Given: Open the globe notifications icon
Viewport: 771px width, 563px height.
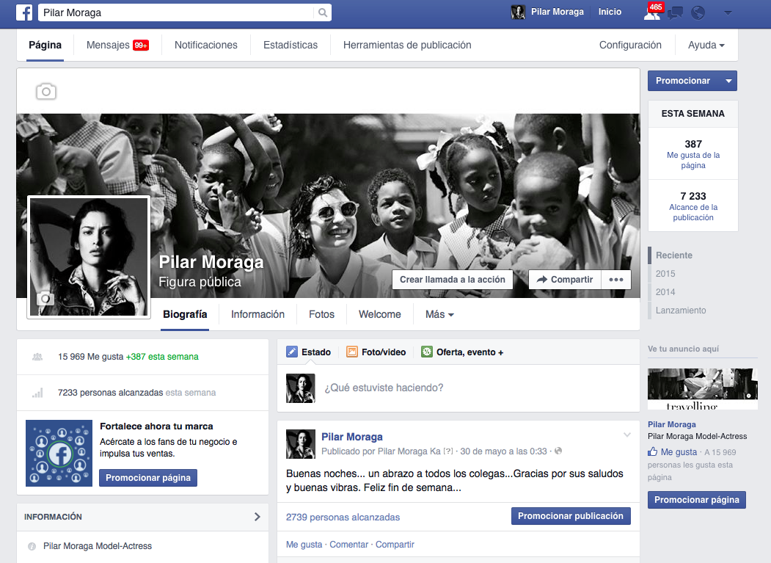Looking at the screenshot, I should [698, 12].
